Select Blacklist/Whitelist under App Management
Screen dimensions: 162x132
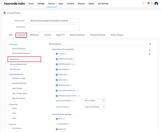[x=19, y=83]
